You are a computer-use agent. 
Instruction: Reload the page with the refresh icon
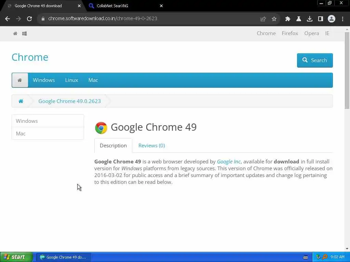29,19
